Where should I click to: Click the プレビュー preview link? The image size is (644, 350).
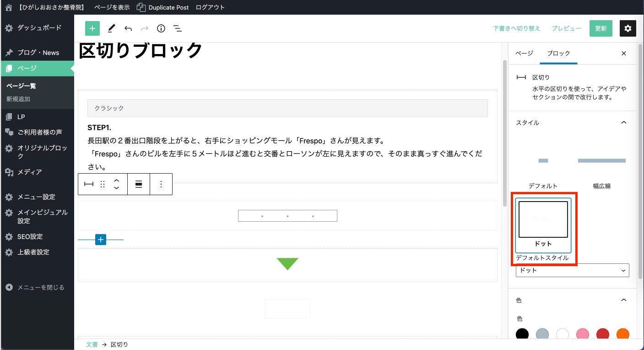pos(566,28)
